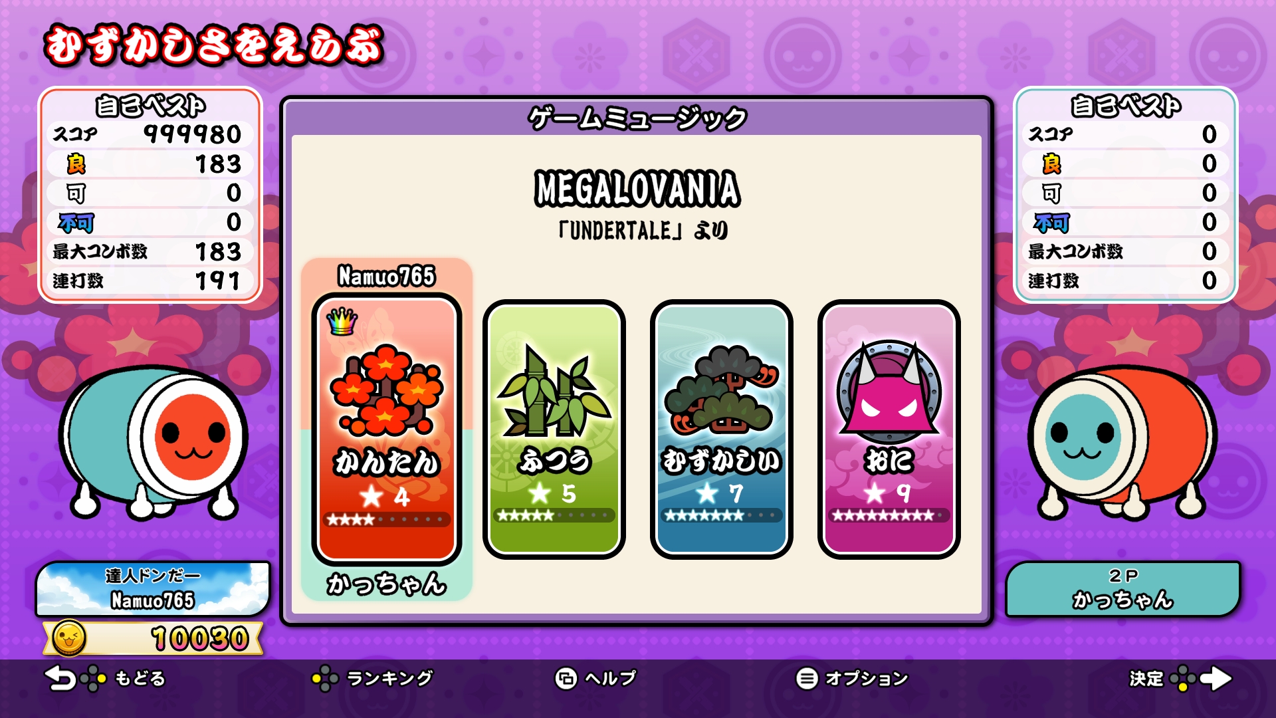Open the ヘルプ help option
The image size is (1276, 718).
pyautogui.click(x=595, y=678)
